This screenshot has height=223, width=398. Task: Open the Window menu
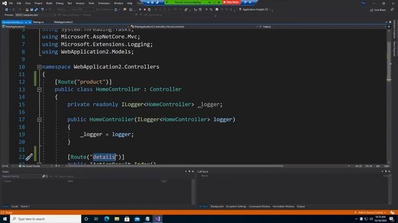tap(118, 3)
